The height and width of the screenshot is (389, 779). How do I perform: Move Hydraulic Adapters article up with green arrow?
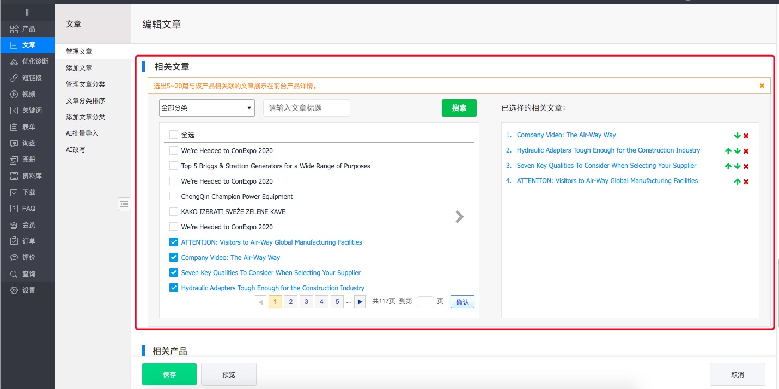click(728, 151)
